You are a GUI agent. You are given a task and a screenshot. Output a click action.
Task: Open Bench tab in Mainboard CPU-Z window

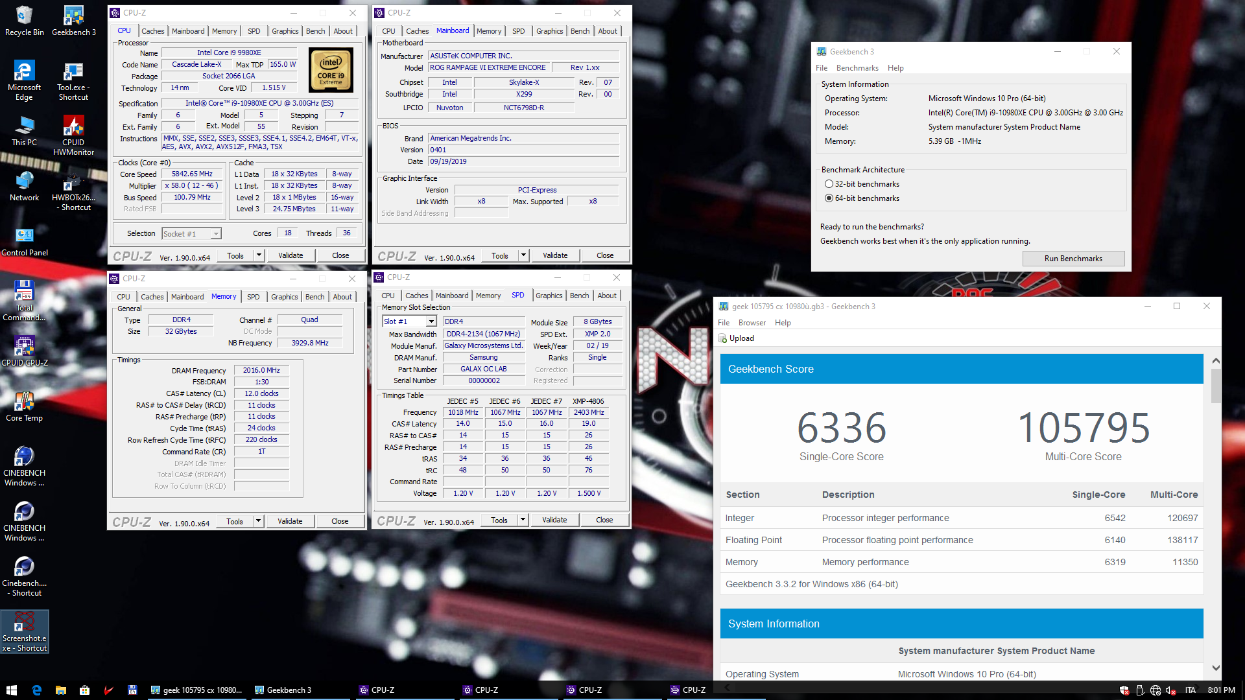(580, 31)
